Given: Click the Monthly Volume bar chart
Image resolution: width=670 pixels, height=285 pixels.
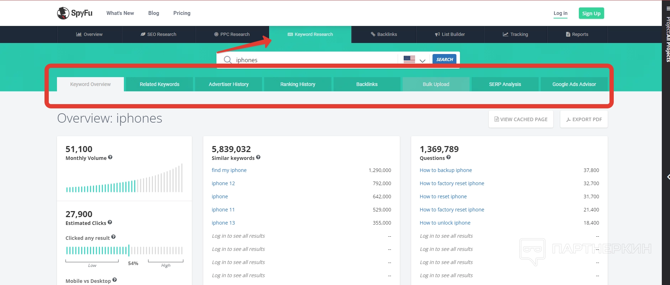Looking at the screenshot, I should point(124,178).
